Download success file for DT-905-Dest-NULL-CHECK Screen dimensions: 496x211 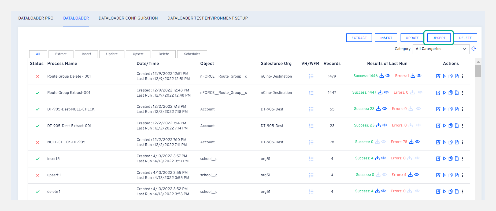[x=378, y=109]
